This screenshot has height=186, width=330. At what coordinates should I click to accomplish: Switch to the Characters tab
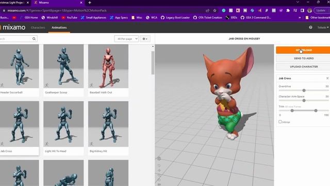(x=38, y=27)
